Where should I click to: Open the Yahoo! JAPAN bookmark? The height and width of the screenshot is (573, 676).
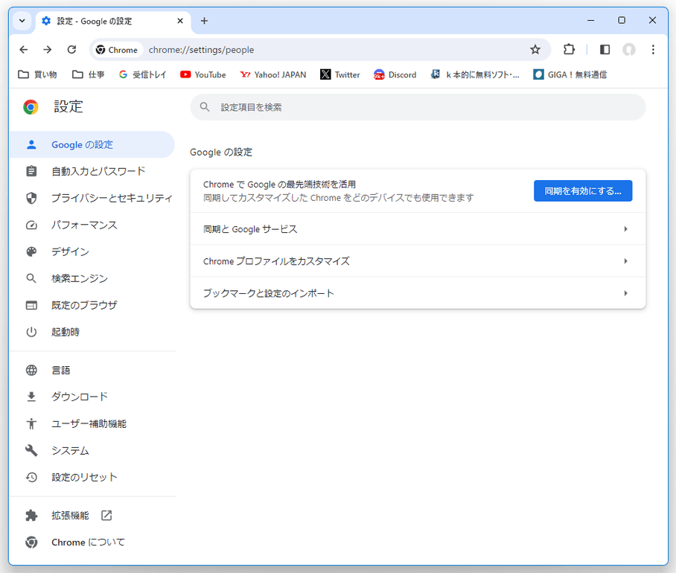[x=273, y=74]
